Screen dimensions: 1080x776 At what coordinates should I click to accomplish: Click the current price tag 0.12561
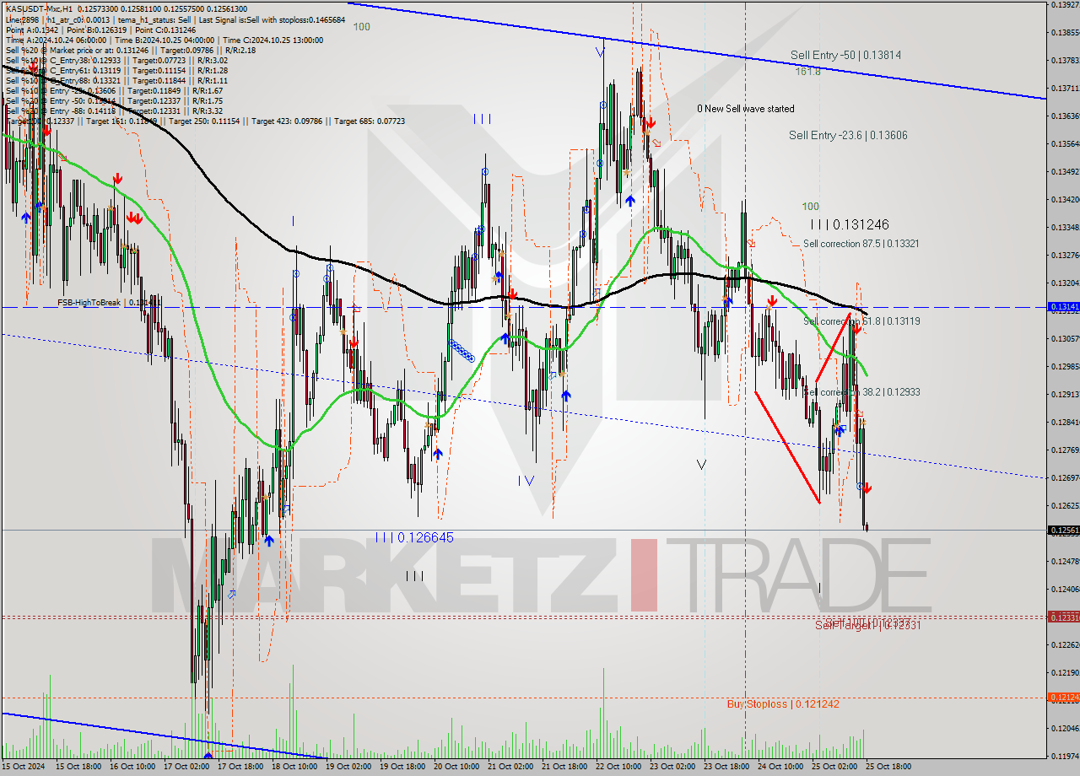click(x=1062, y=531)
